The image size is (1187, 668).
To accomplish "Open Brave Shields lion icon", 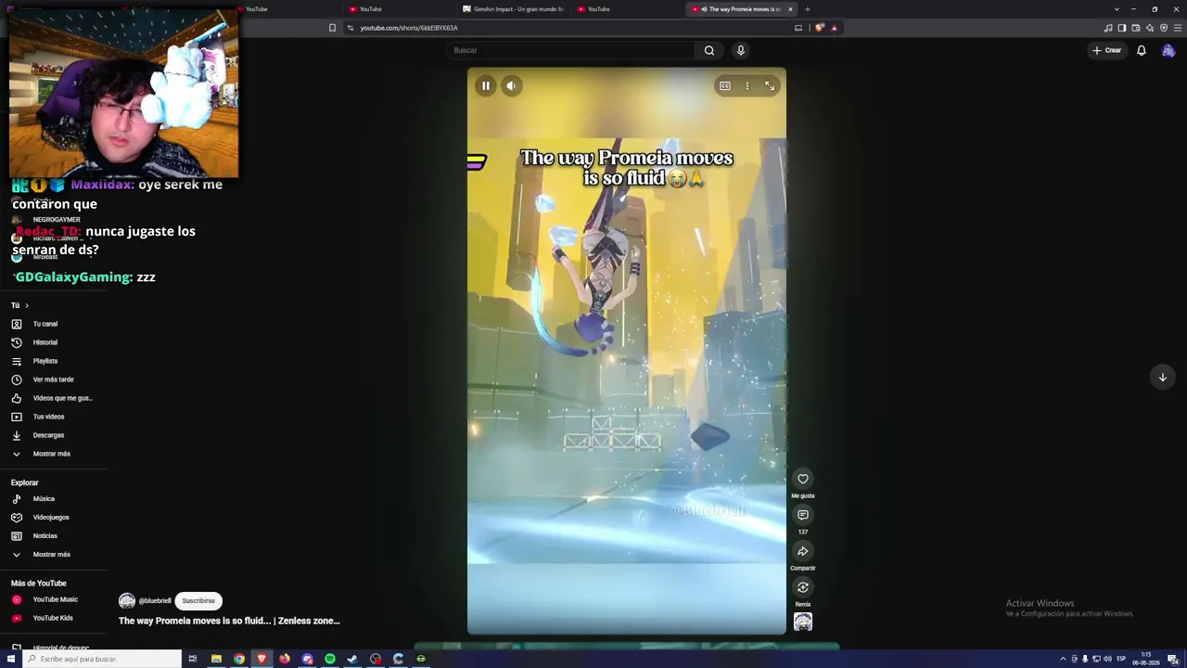I will 820,28.
